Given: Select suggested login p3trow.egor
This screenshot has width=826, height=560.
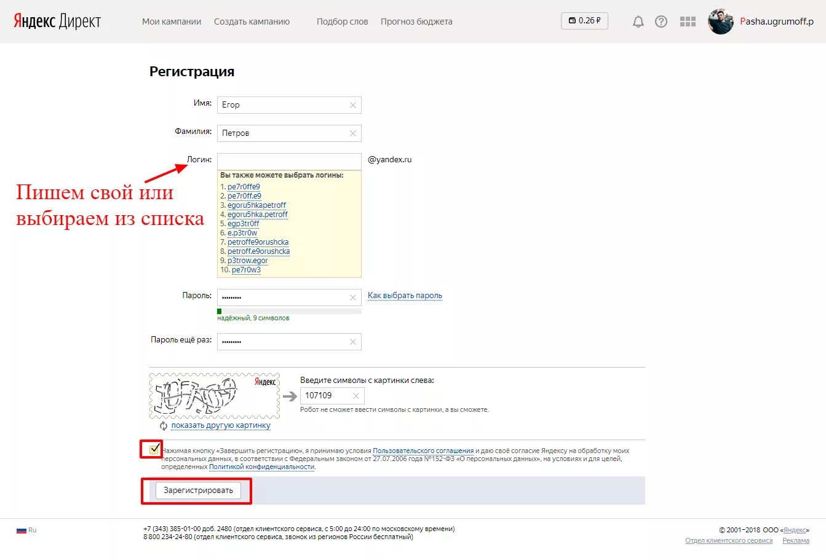Looking at the screenshot, I should tap(248, 261).
